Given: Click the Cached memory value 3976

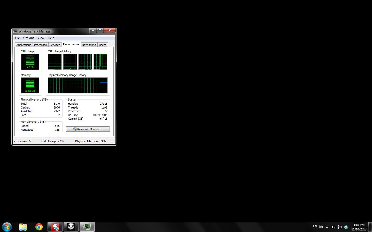Looking at the screenshot, I should point(57,107).
